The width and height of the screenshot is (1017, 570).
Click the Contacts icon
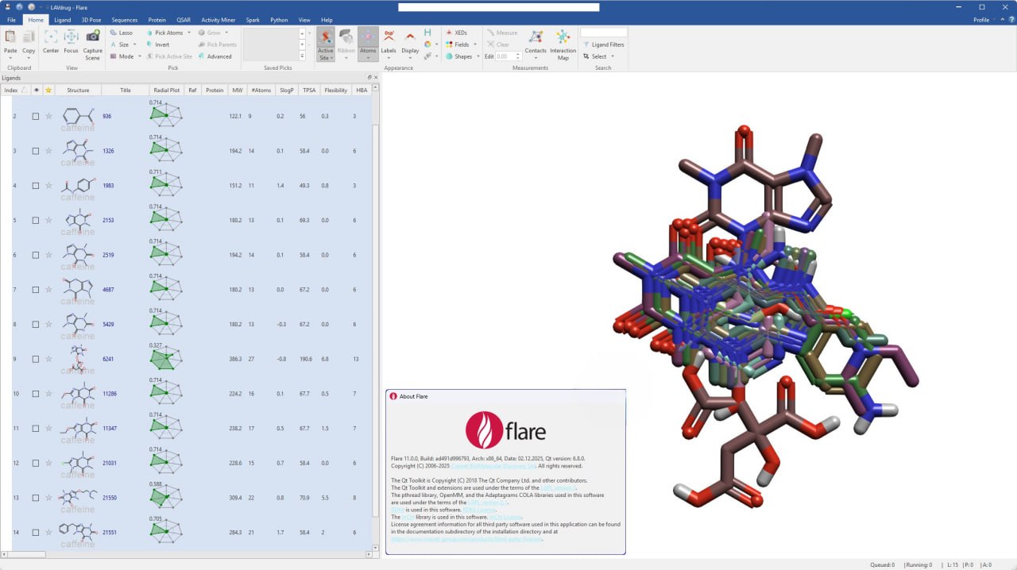(x=536, y=37)
